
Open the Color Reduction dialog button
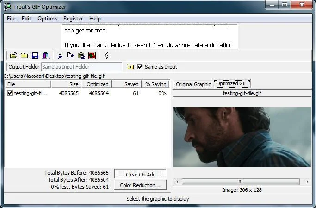(x=140, y=185)
